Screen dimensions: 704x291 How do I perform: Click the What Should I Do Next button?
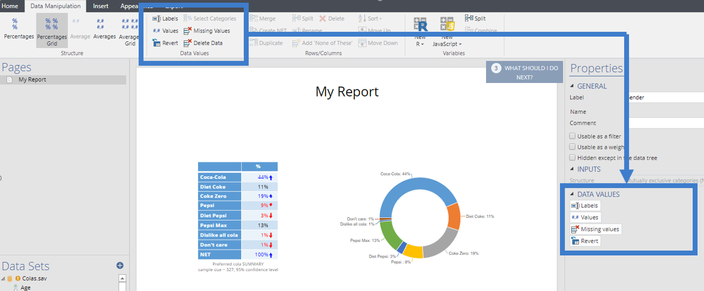point(525,73)
